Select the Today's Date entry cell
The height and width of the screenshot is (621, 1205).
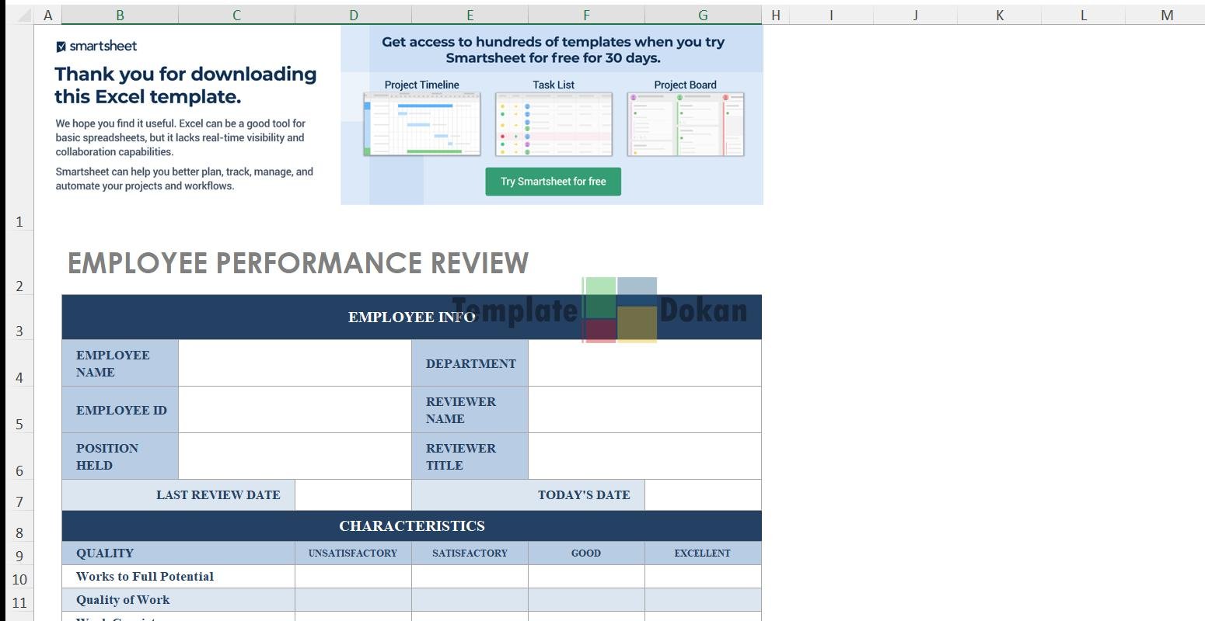(x=703, y=495)
